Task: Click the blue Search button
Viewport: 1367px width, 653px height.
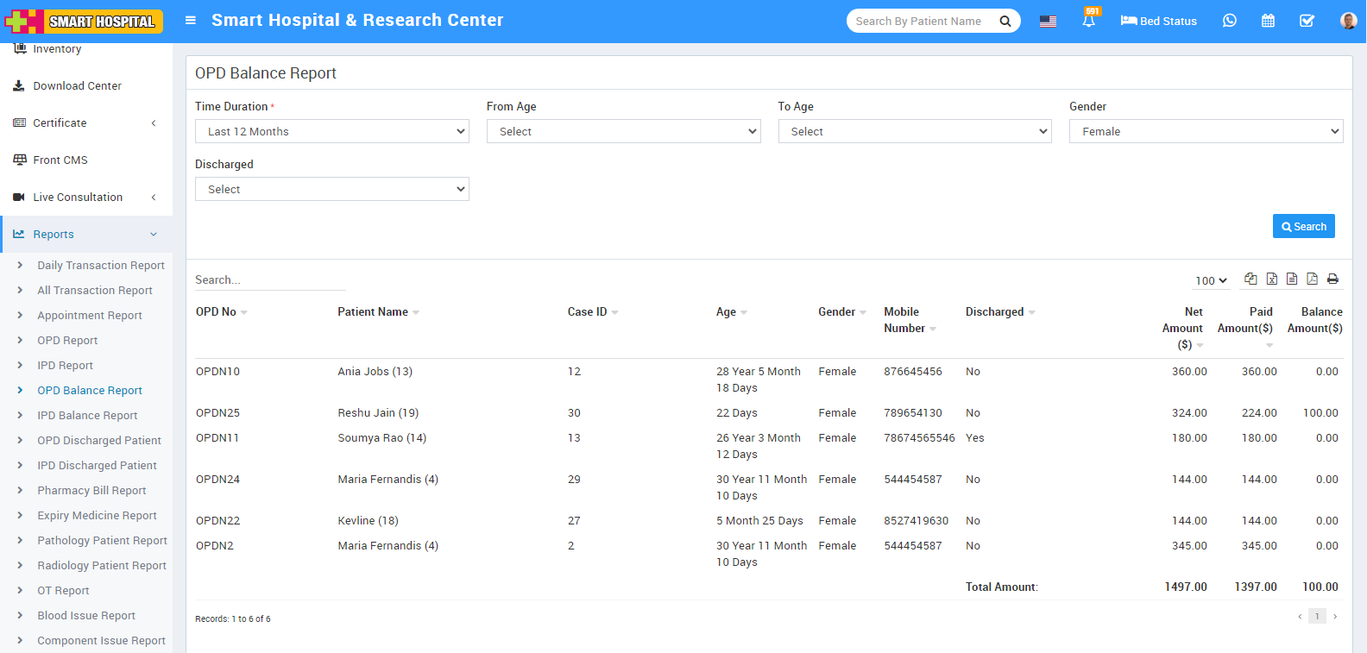Action: [x=1303, y=226]
